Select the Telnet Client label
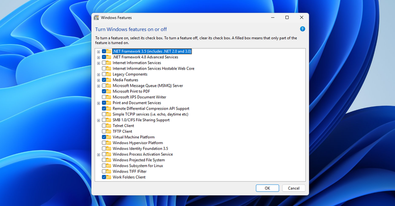 tap(123, 126)
